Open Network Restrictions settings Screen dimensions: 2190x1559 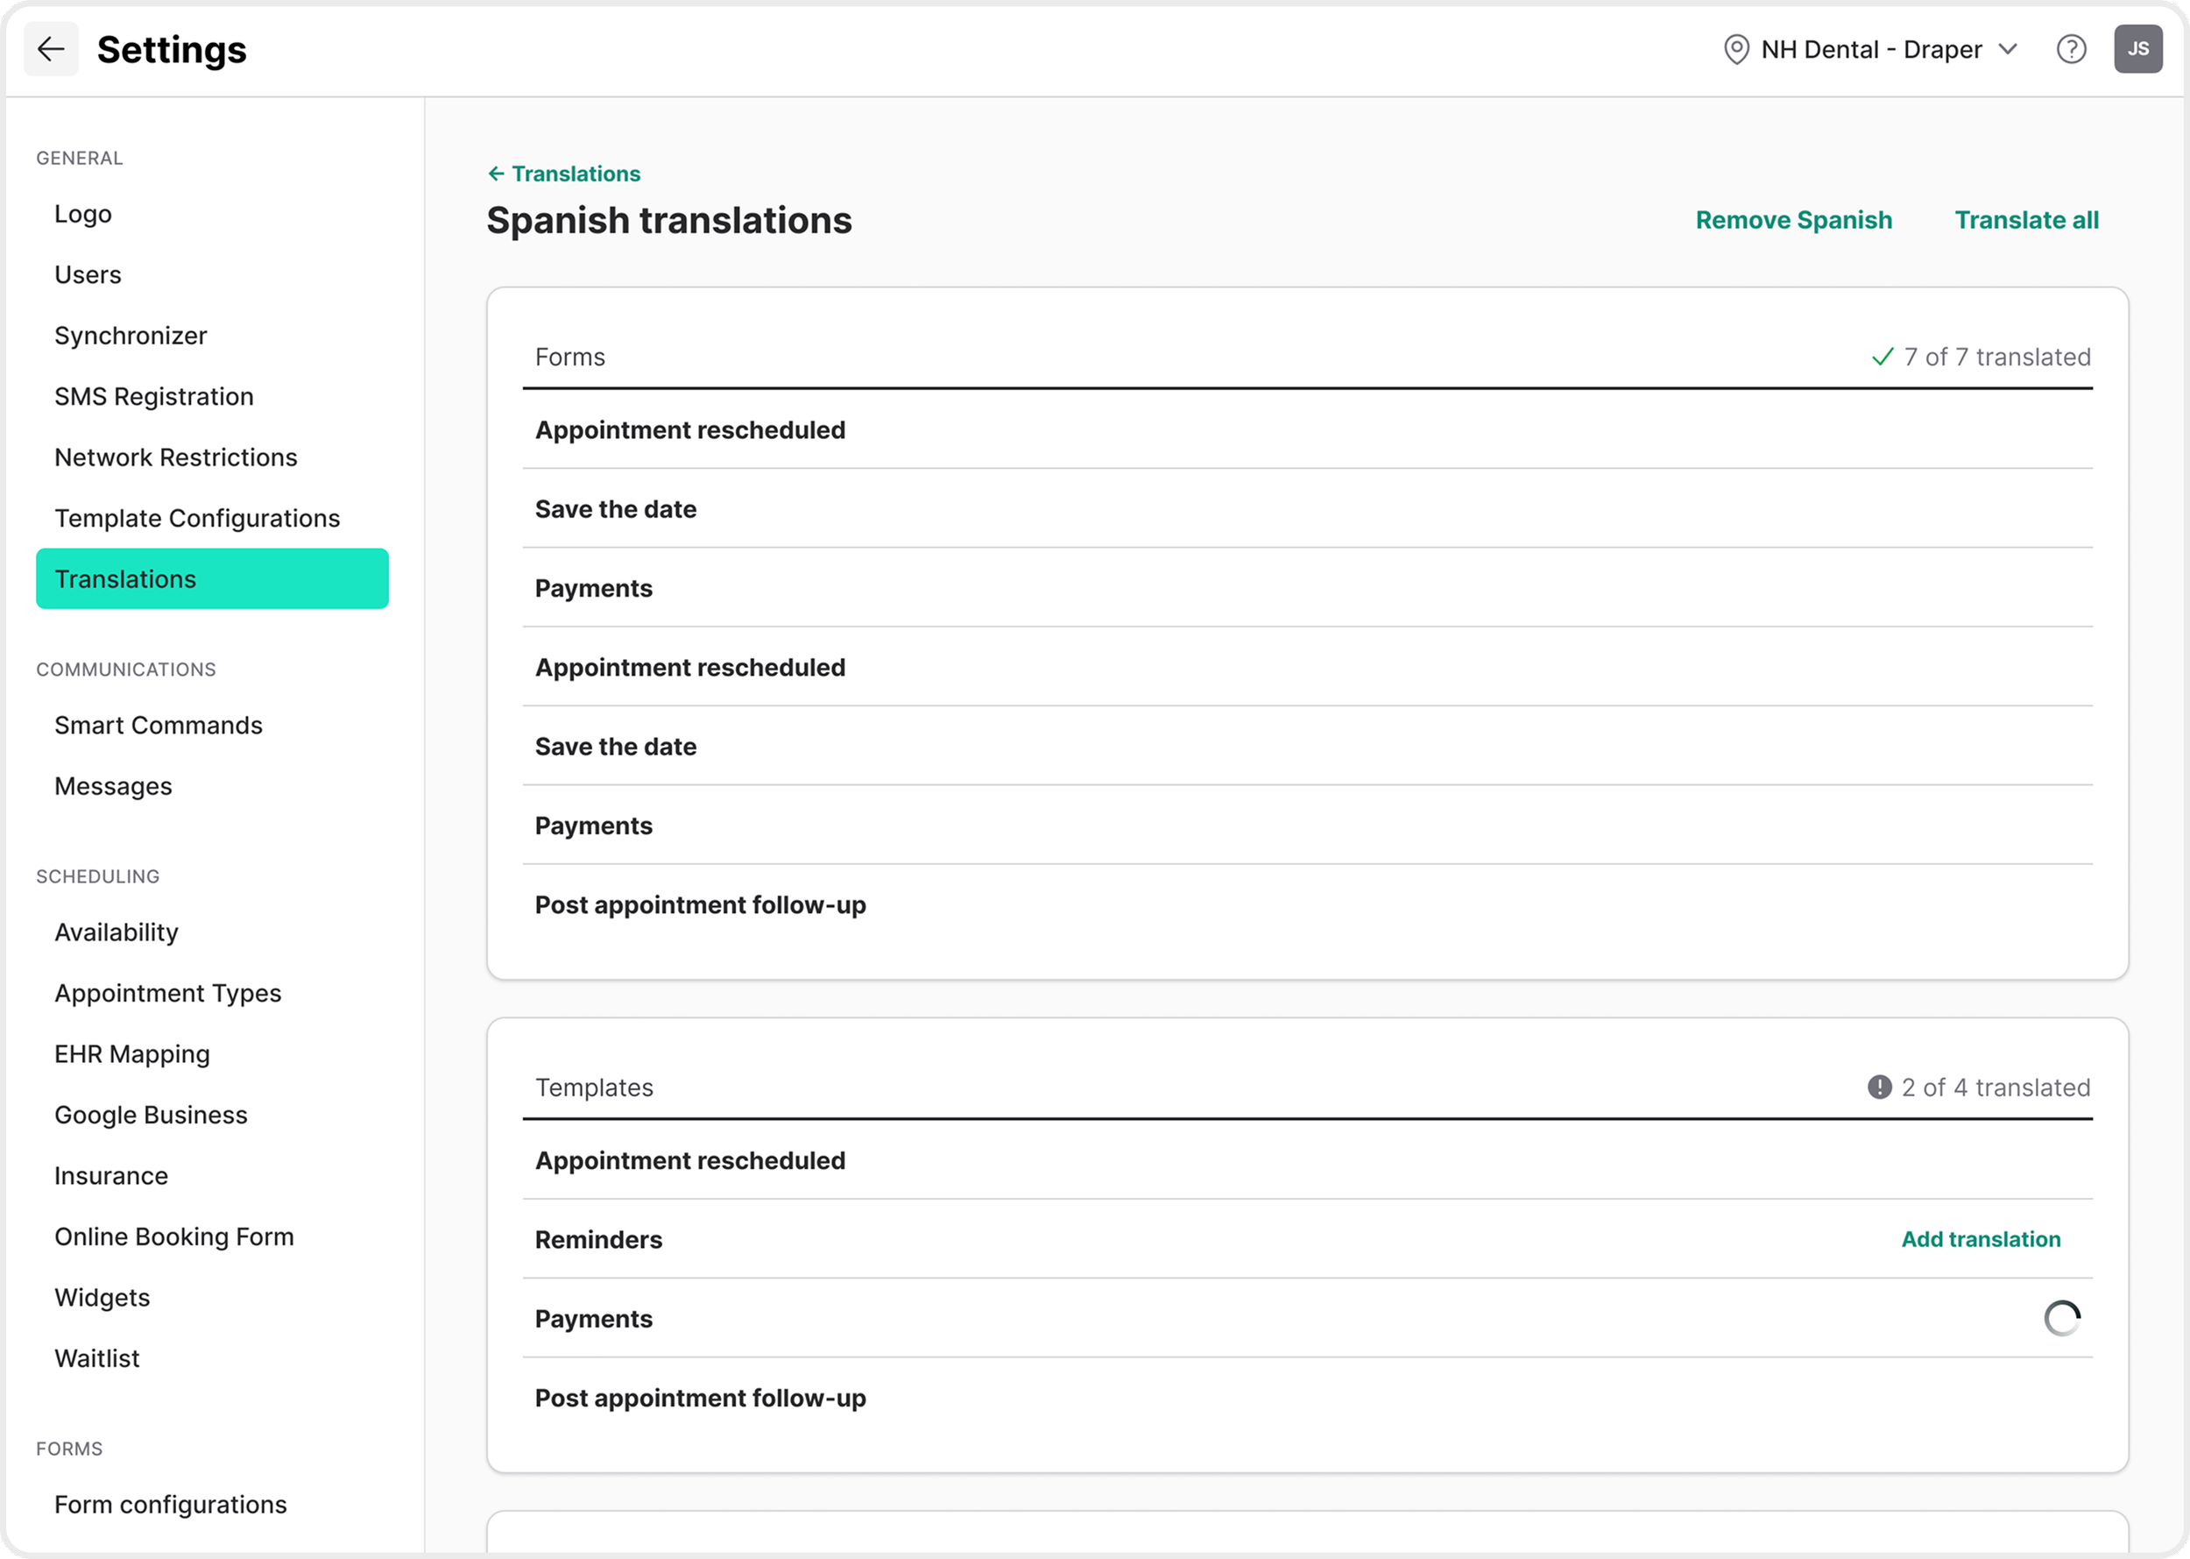click(x=212, y=457)
